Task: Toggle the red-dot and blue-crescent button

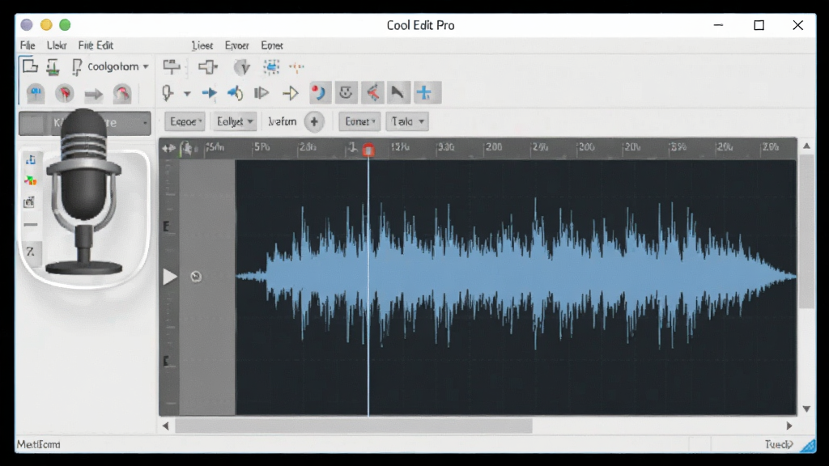Action: [x=319, y=93]
